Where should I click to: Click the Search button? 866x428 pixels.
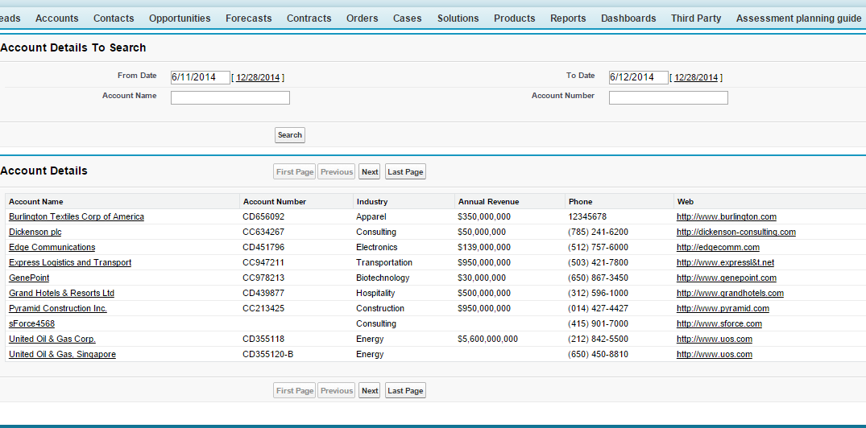(290, 135)
